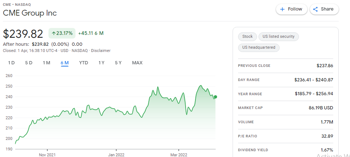Switch to the 1M chart range
The width and height of the screenshot is (350, 157).
46,63
